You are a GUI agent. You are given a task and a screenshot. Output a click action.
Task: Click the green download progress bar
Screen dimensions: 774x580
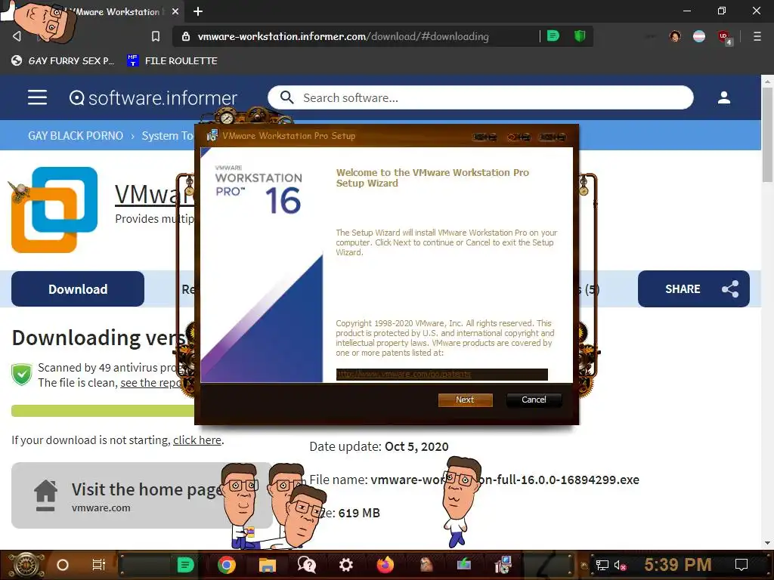point(103,411)
